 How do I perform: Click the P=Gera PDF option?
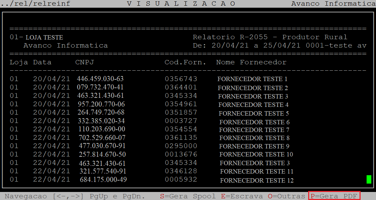[x=334, y=196]
